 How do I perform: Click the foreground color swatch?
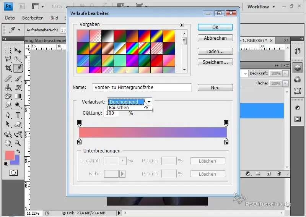click(x=10, y=155)
